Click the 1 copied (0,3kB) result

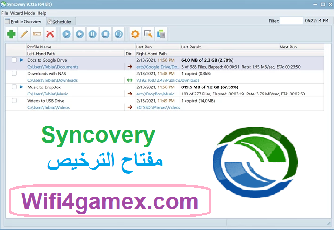[196, 73]
